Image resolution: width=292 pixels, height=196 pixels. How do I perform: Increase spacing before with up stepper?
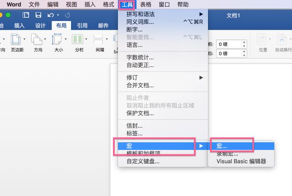coord(244,42)
